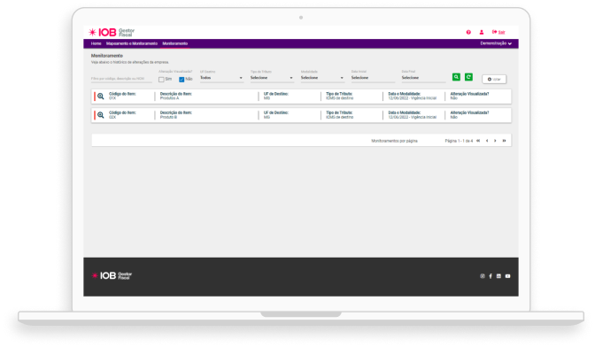This screenshot has width=595, height=347.
Task: Open the LinkedIn icon in footer
Action: 498,276
